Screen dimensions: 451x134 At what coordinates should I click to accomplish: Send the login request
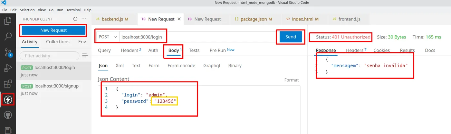coord(291,37)
